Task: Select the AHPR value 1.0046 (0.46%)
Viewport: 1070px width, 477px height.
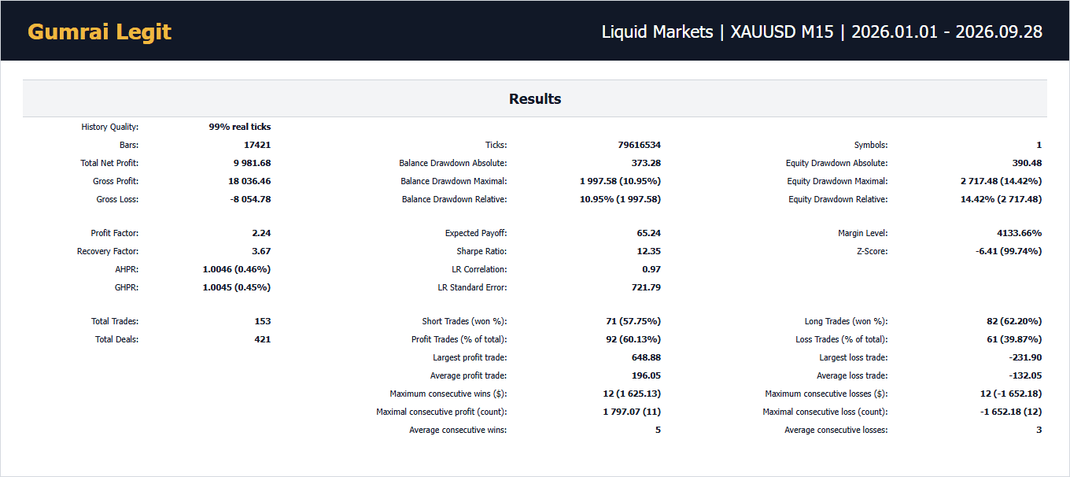Action: 237,269
